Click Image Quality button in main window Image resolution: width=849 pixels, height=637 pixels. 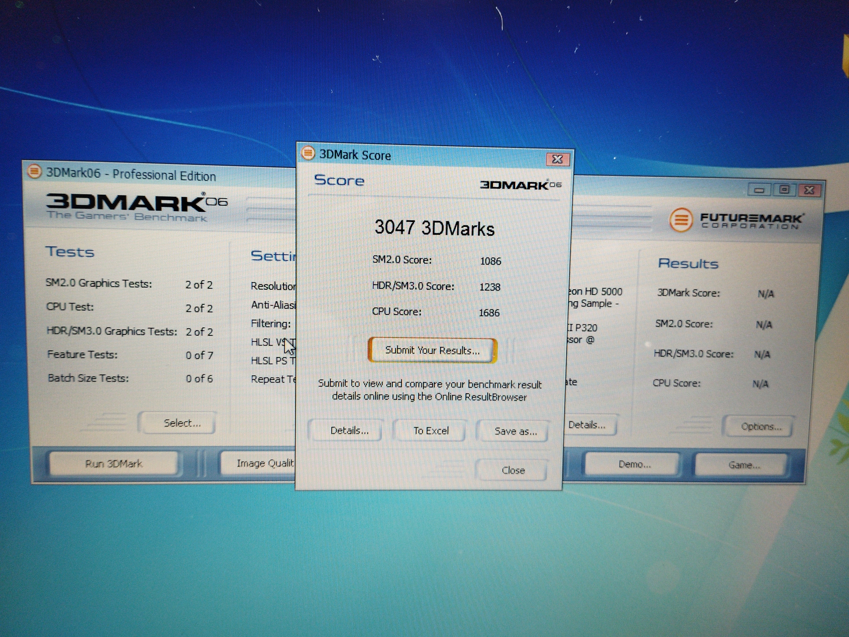[259, 463]
